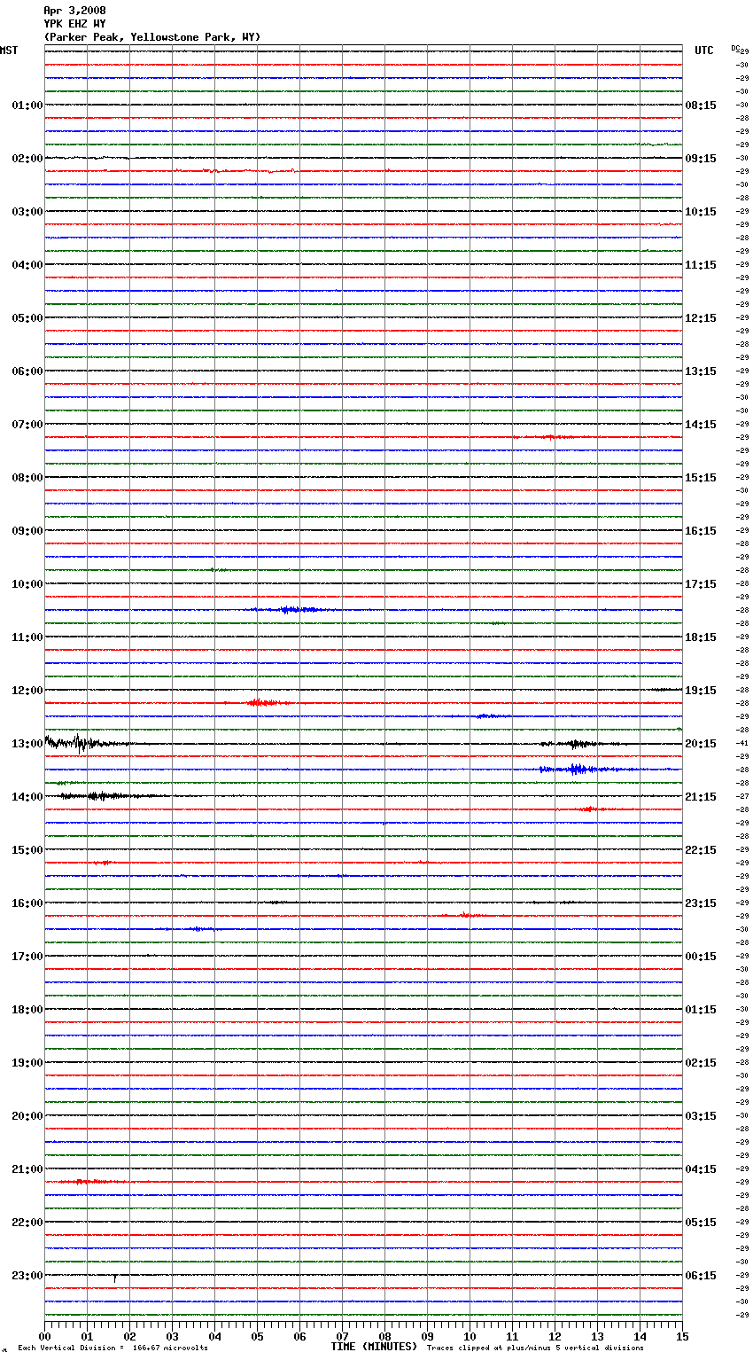Select the '19:00' MST hour label
The height and width of the screenshot is (1360, 753).
point(27,1063)
